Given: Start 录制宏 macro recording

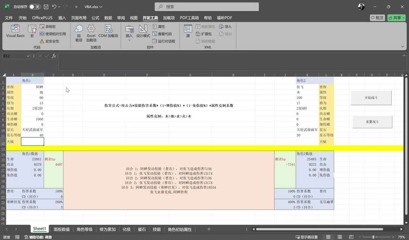Looking at the screenshot, I should pyautogui.click(x=48, y=26).
